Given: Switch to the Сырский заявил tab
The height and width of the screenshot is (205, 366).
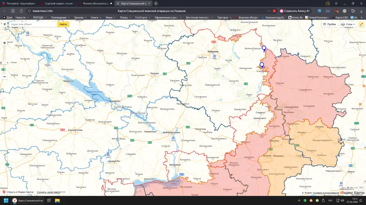Looking at the screenshot, I should (x=57, y=3).
